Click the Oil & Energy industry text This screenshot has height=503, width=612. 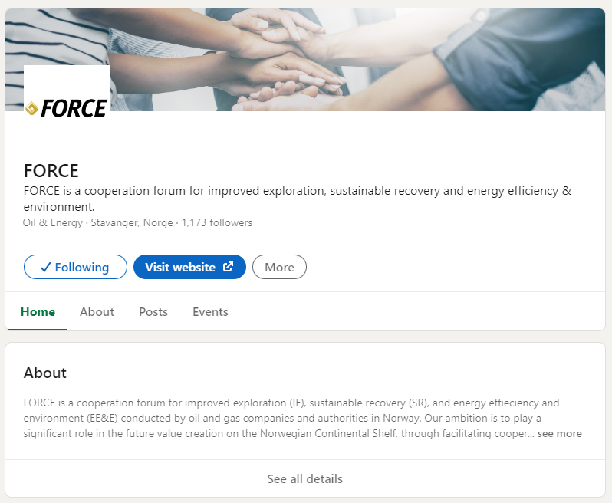pos(53,222)
